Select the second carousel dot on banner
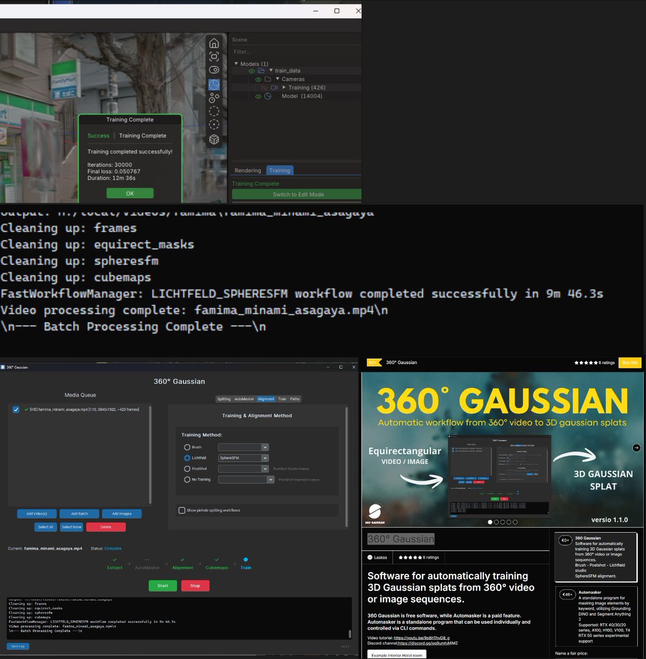Screen dimensions: 646x659 pyautogui.click(x=496, y=522)
